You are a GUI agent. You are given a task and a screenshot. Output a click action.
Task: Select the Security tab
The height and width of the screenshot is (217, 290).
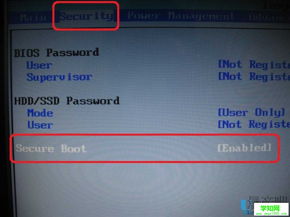(x=87, y=16)
